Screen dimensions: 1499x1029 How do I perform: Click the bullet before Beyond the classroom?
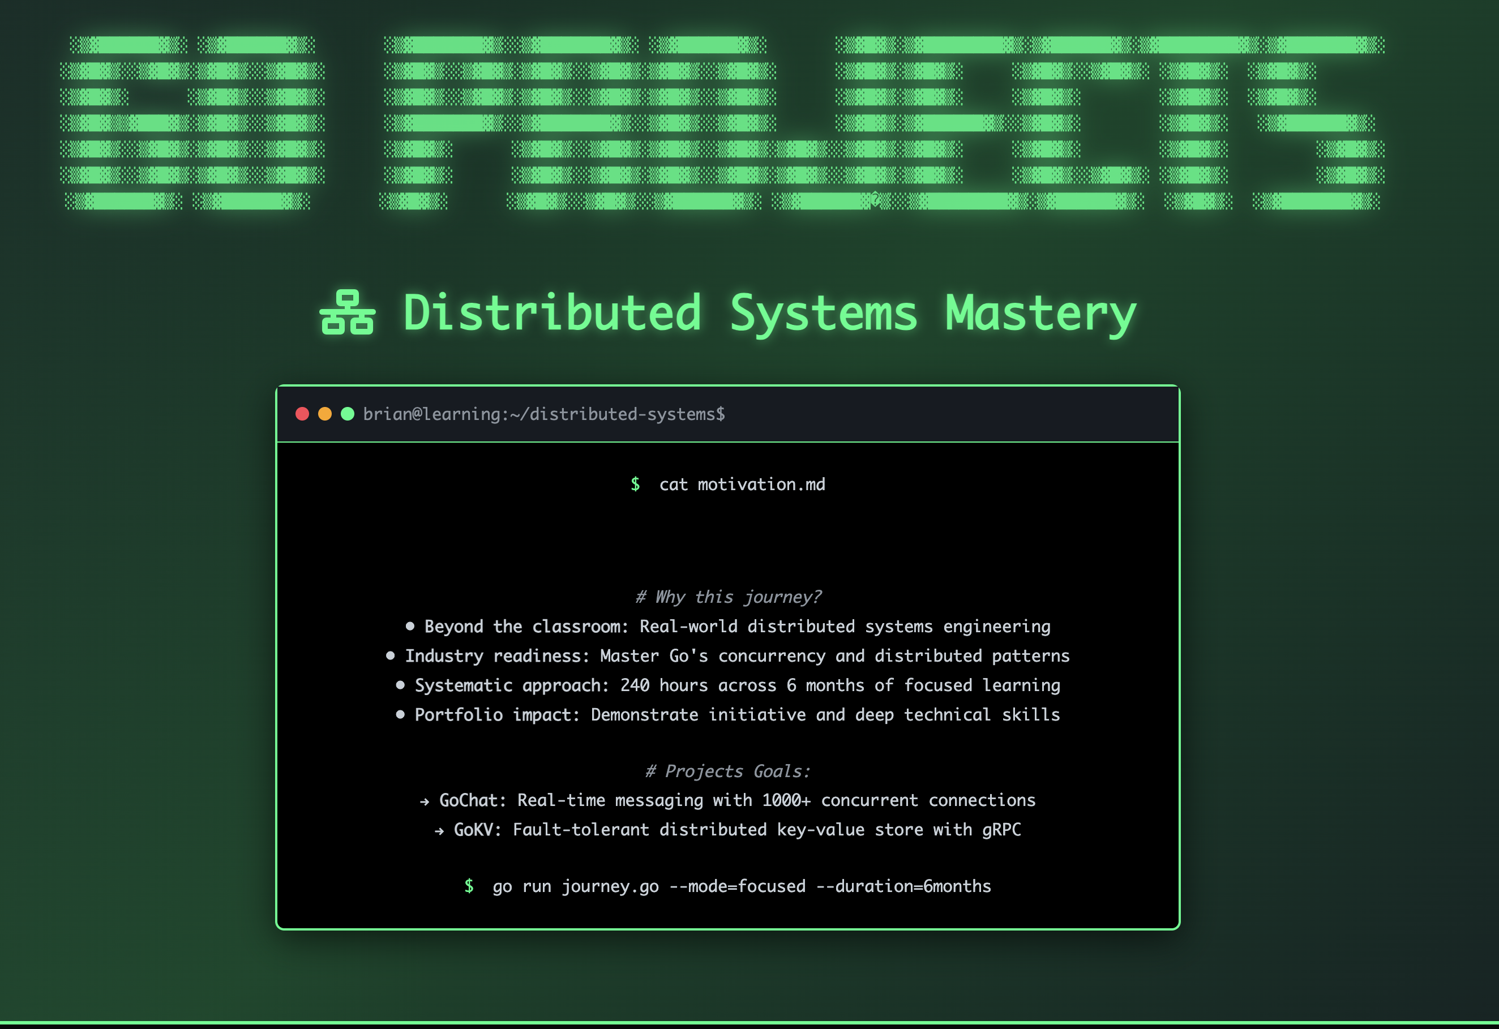(410, 626)
